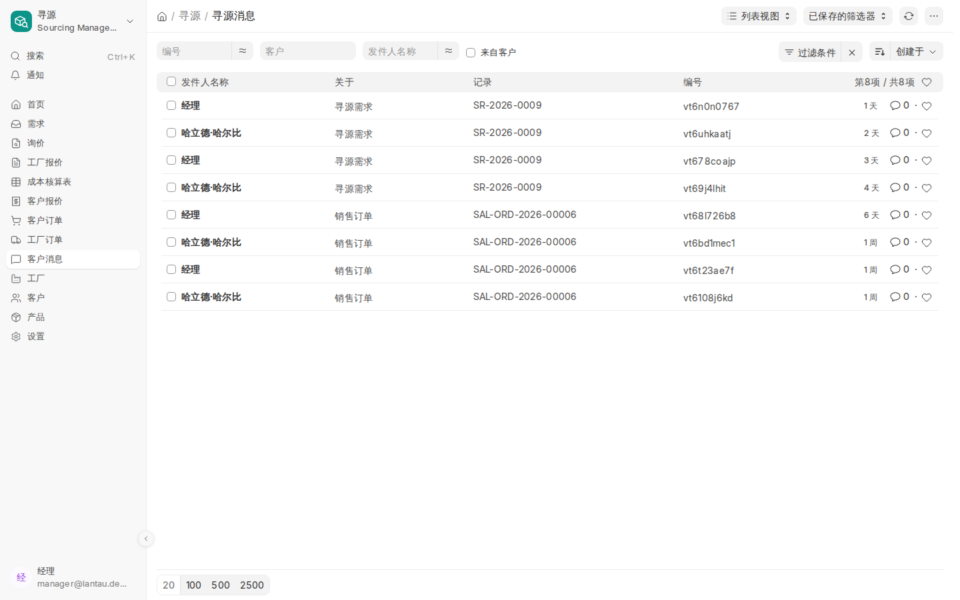
Task: Focus the 发件人名称 filter input field
Action: point(400,51)
